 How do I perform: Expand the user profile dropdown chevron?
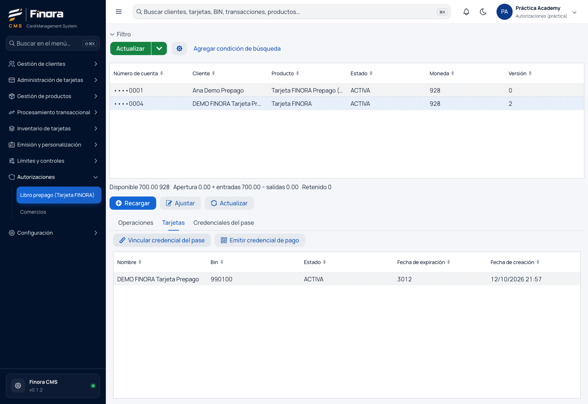(574, 12)
